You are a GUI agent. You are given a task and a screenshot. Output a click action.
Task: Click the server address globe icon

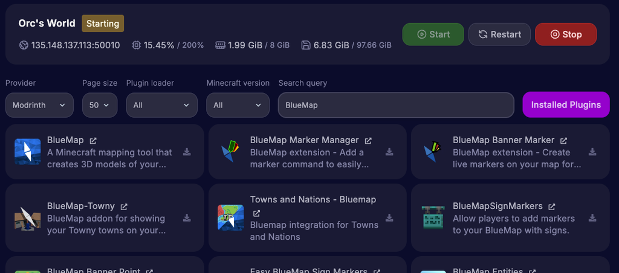[x=24, y=45]
